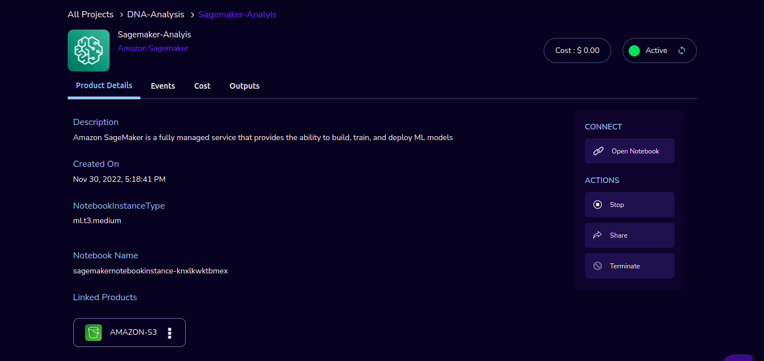
Task: Click the share arrow icon
Action: tap(597, 235)
